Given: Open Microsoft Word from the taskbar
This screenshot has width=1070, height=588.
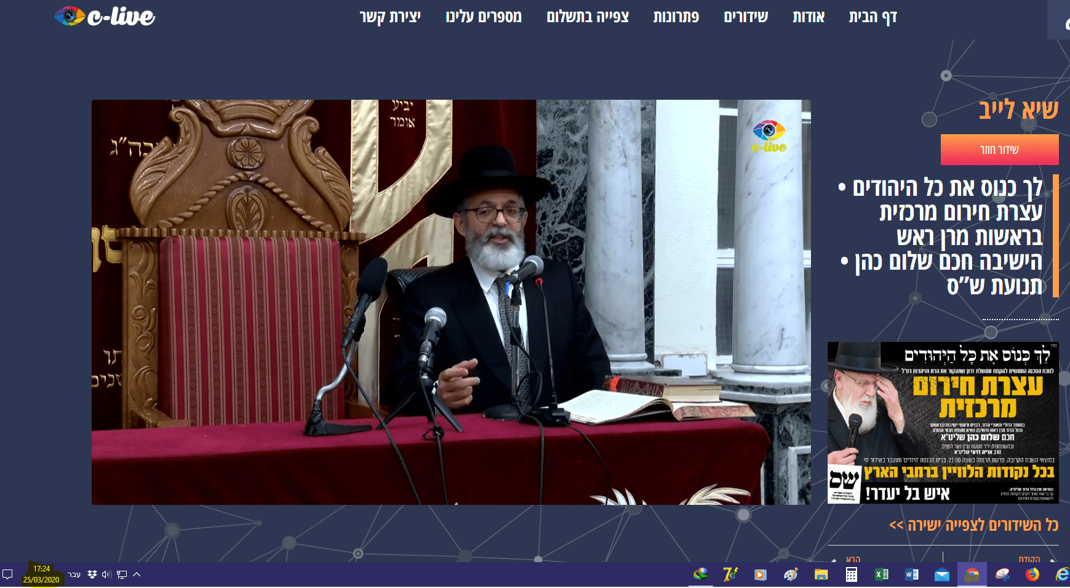Looking at the screenshot, I should coord(912,574).
